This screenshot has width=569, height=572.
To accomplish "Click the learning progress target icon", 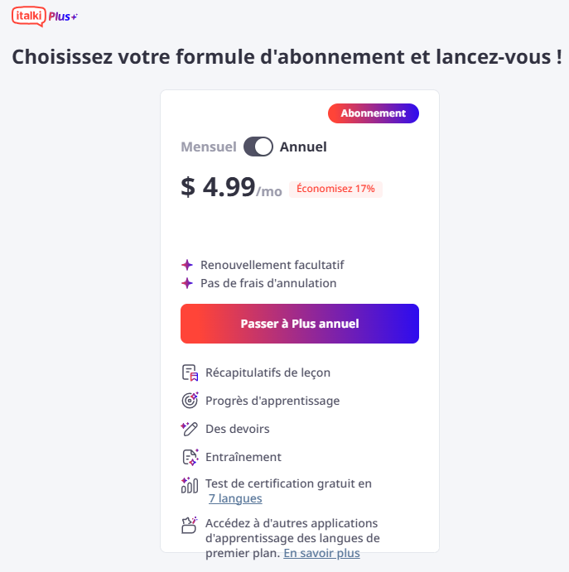I will click(x=190, y=401).
